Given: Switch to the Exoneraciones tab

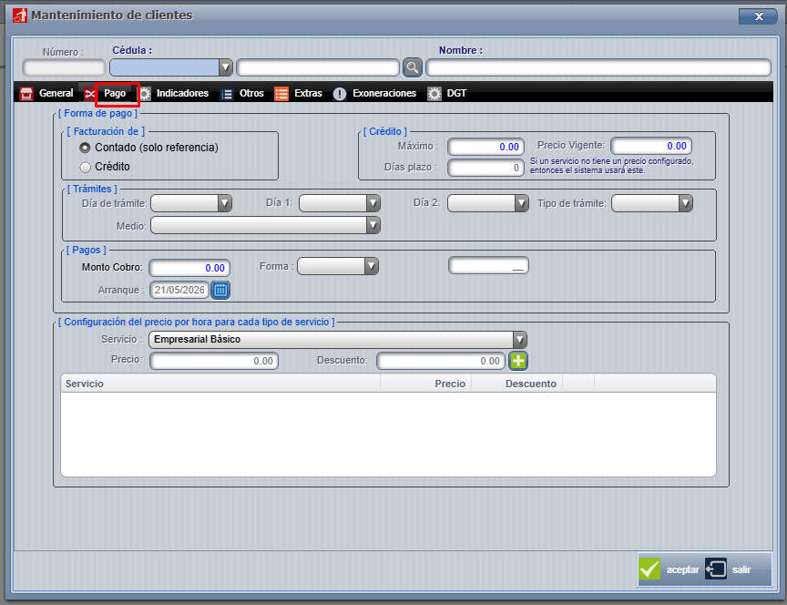Looking at the screenshot, I should [x=384, y=93].
